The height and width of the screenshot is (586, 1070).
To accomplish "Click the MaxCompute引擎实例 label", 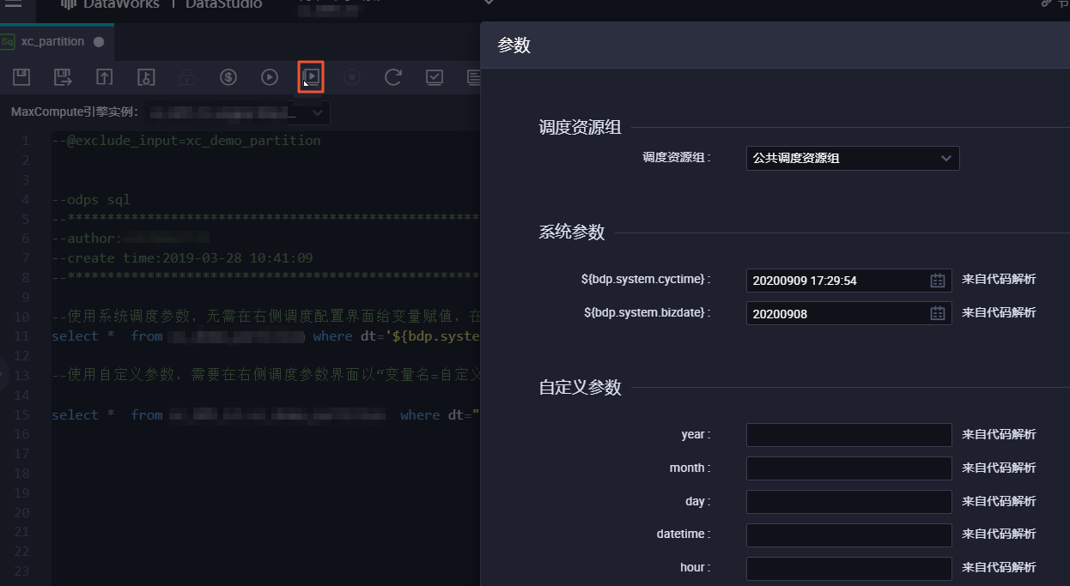I will coord(75,112).
